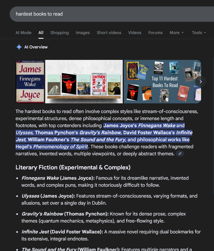The height and width of the screenshot is (251, 214).
Task: Expand the More dropdown
Action: point(176,33)
